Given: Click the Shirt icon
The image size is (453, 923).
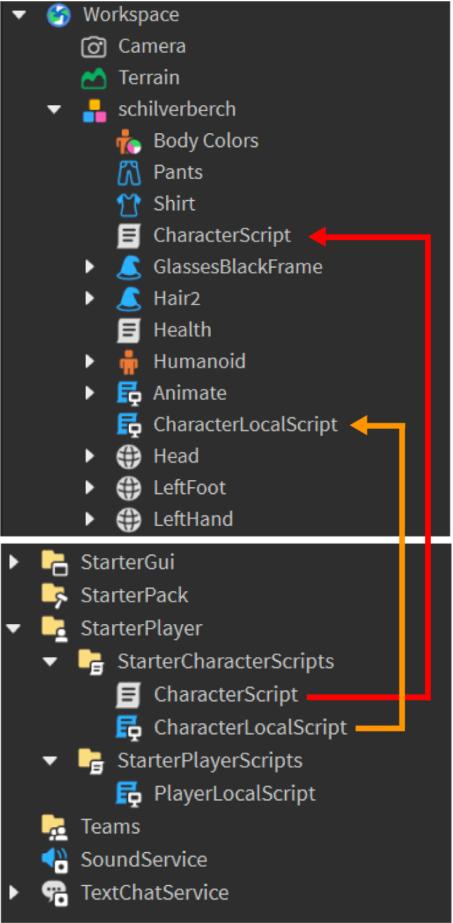Looking at the screenshot, I should 129,204.
